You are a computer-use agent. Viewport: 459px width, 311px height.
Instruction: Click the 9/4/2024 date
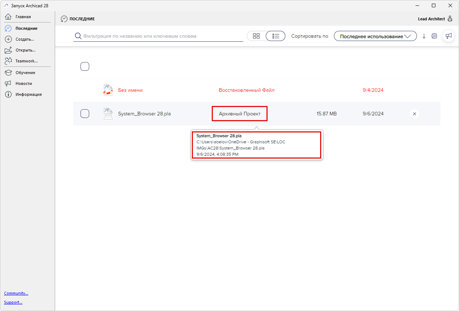point(373,90)
